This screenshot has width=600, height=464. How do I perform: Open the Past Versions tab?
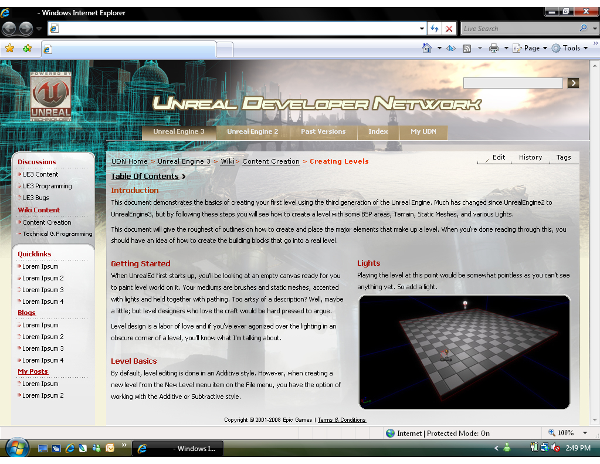pyautogui.click(x=323, y=132)
